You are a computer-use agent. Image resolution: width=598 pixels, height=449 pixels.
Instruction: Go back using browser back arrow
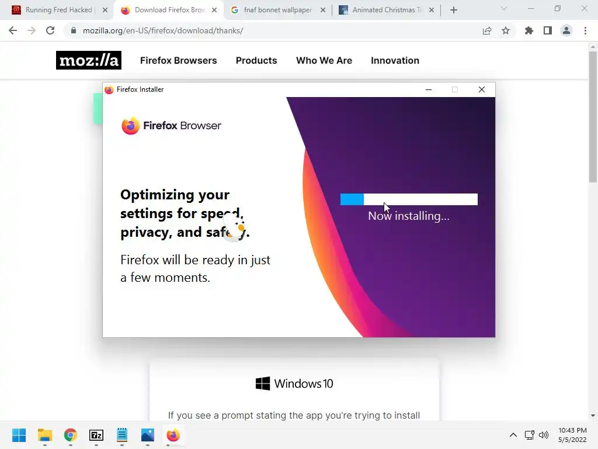click(13, 30)
